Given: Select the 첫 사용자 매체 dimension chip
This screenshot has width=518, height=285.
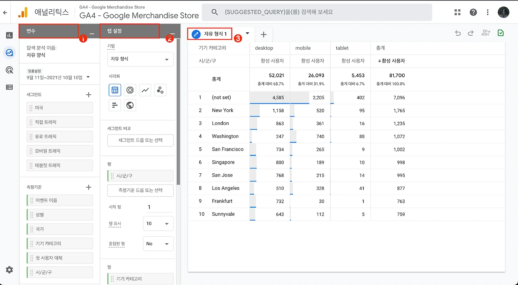Looking at the screenshot, I should click(x=60, y=258).
